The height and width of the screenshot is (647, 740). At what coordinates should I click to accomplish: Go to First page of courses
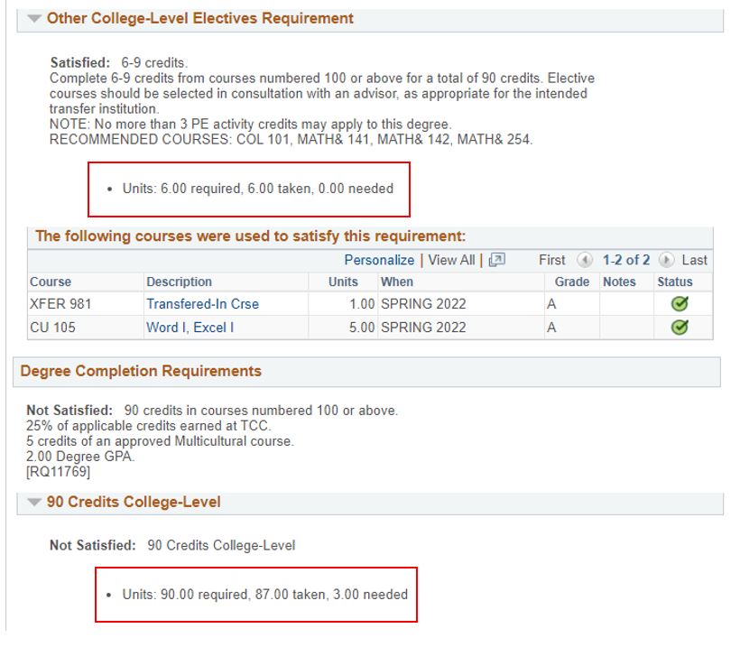click(x=551, y=260)
